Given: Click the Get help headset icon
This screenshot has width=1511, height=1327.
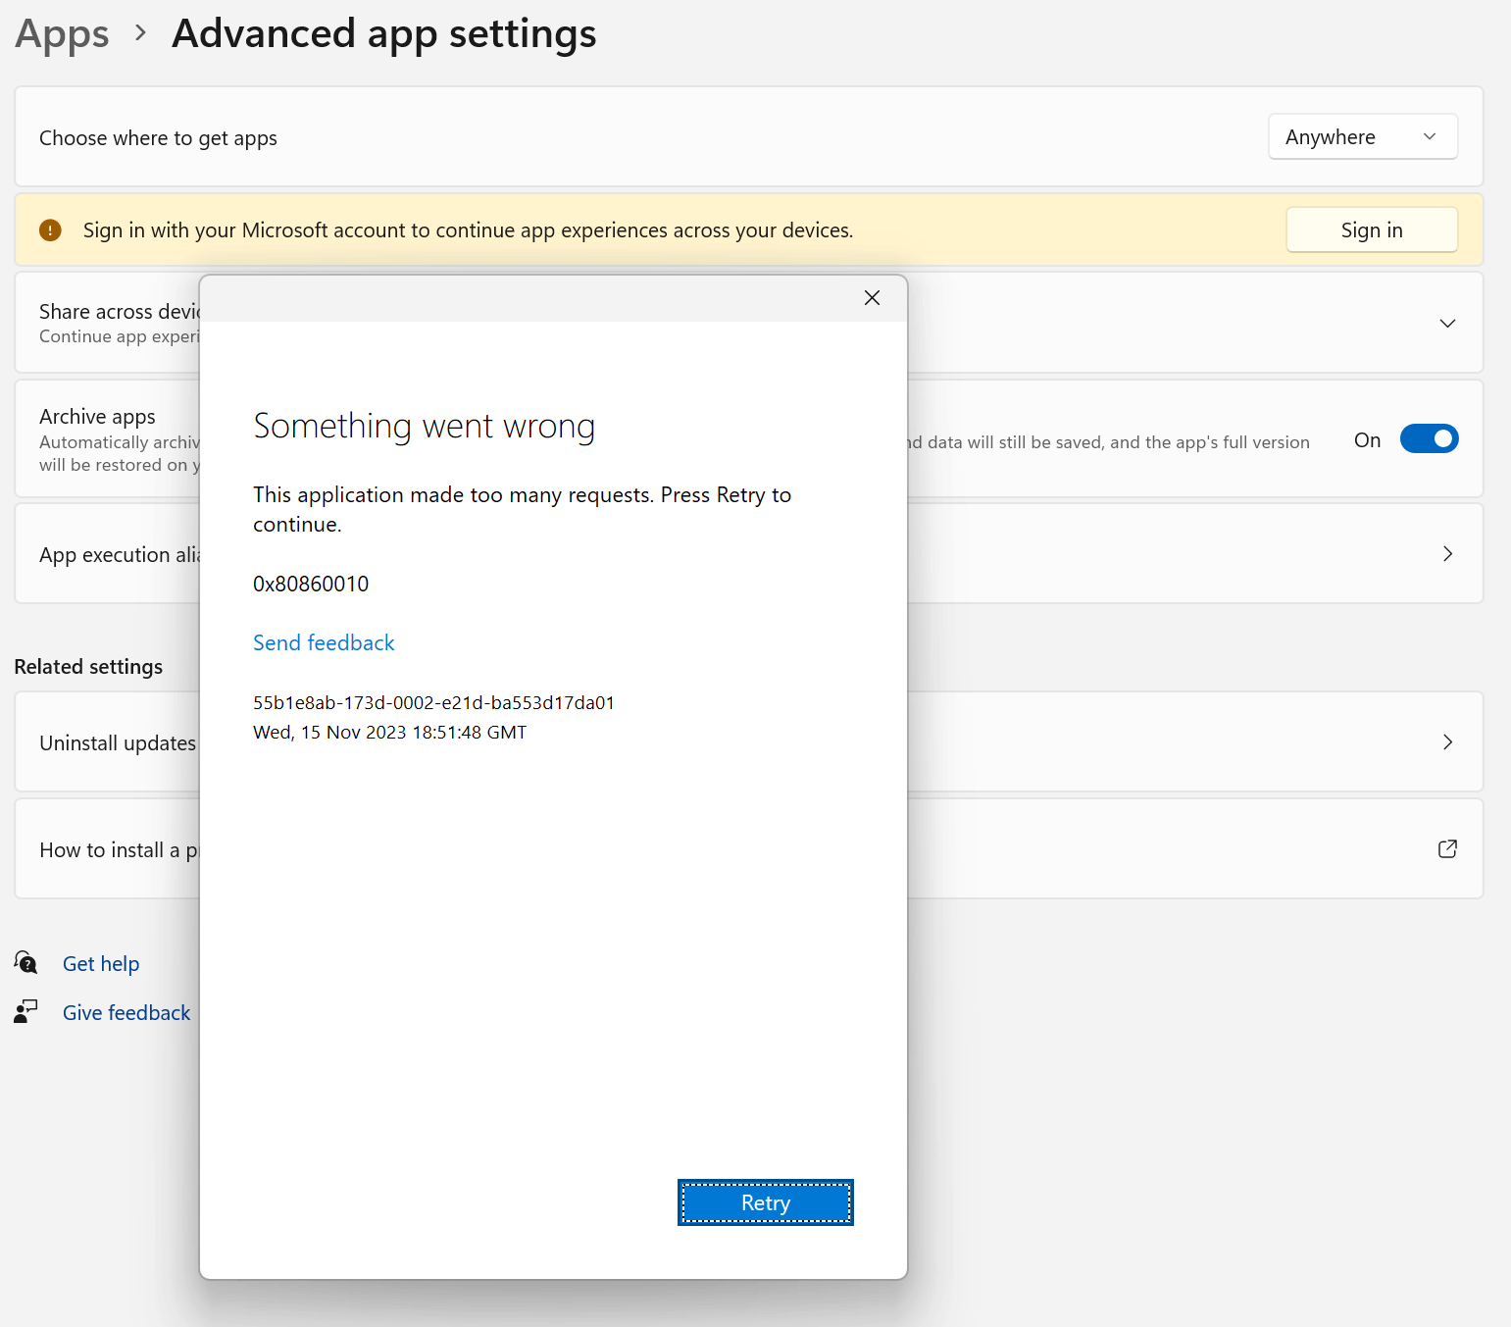Looking at the screenshot, I should [x=25, y=963].
